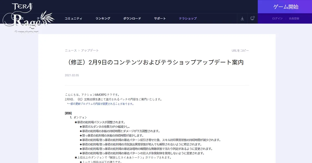
Task: Select the highlighted テラショップ menu item
Action: [188, 18]
